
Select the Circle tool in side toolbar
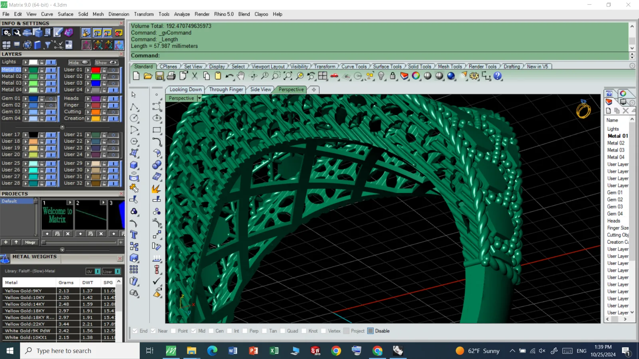(134, 118)
